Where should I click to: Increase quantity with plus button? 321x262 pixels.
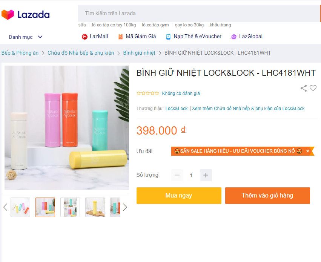(x=206, y=175)
